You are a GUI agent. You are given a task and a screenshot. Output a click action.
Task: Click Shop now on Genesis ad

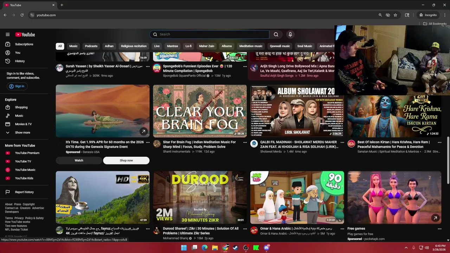126,161
